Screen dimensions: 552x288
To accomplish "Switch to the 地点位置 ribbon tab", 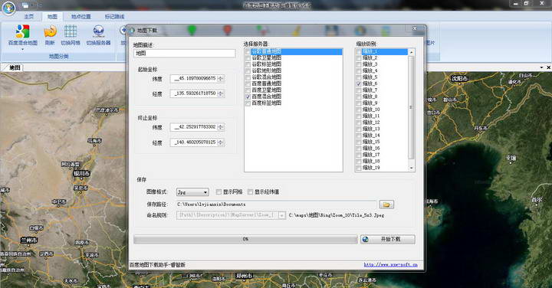I will [81, 17].
